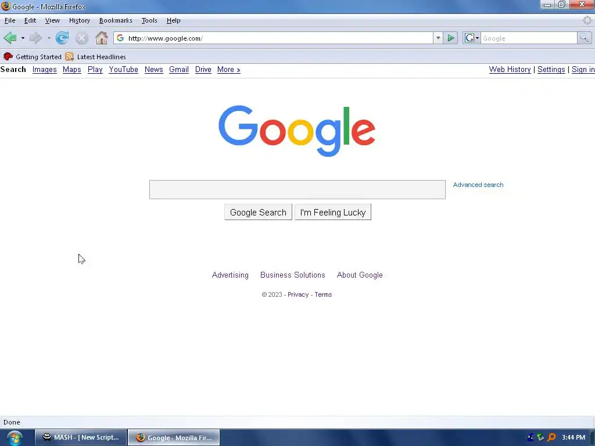Open the Maps link

point(71,70)
